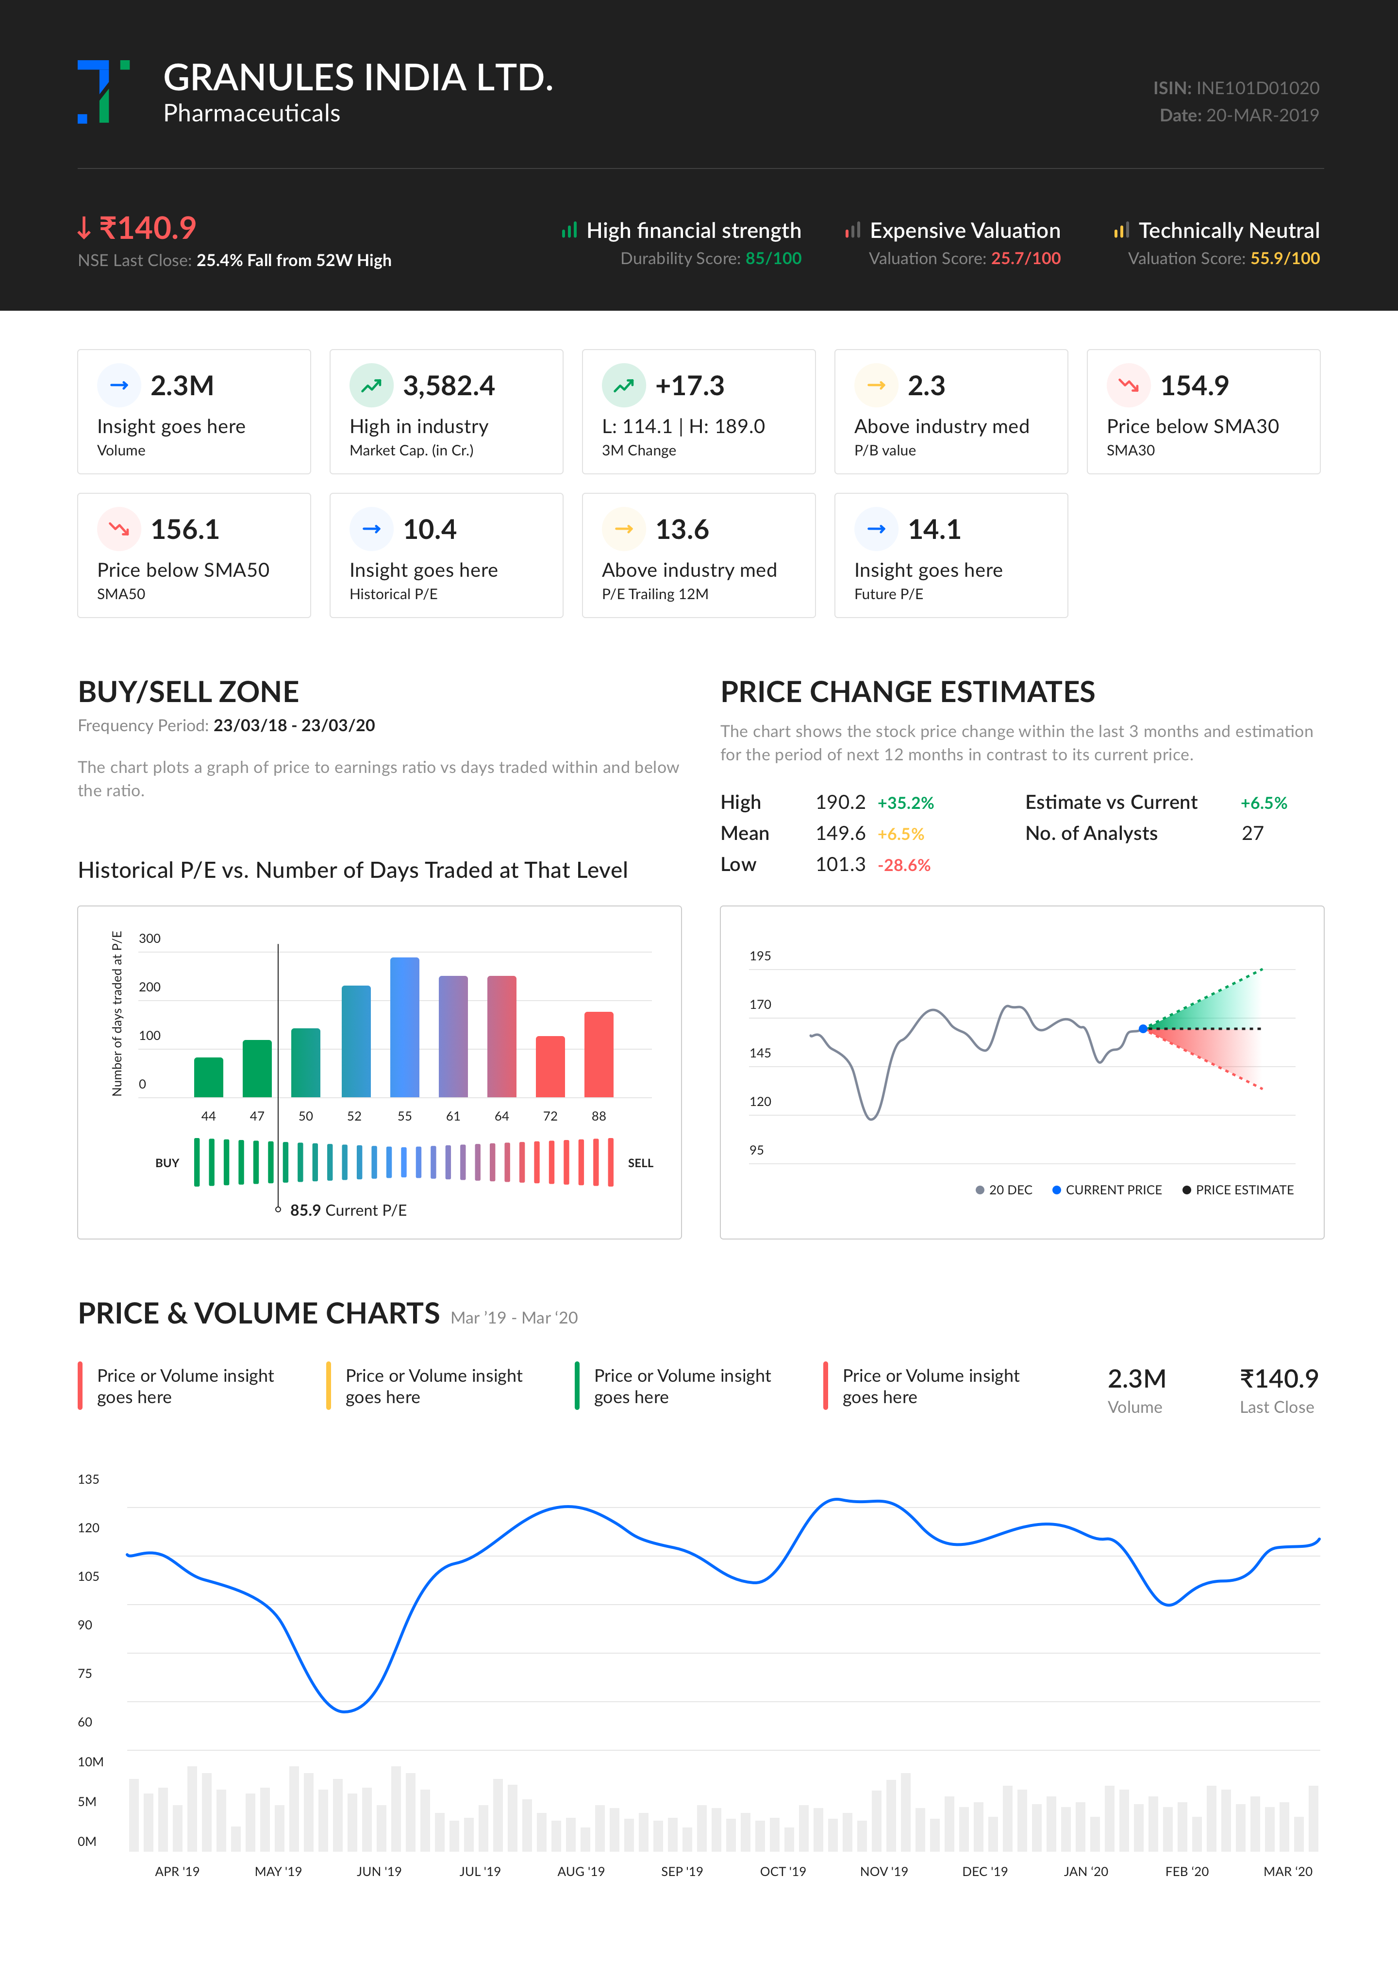Click the MAR '20 axis label
Viewport: 1398px width, 1977px height.
coord(1288,1872)
